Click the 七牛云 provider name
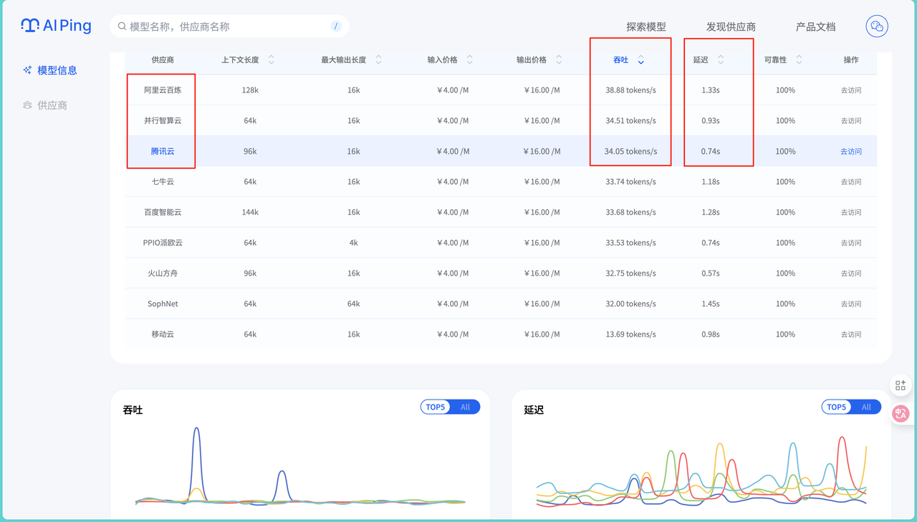 pos(163,182)
